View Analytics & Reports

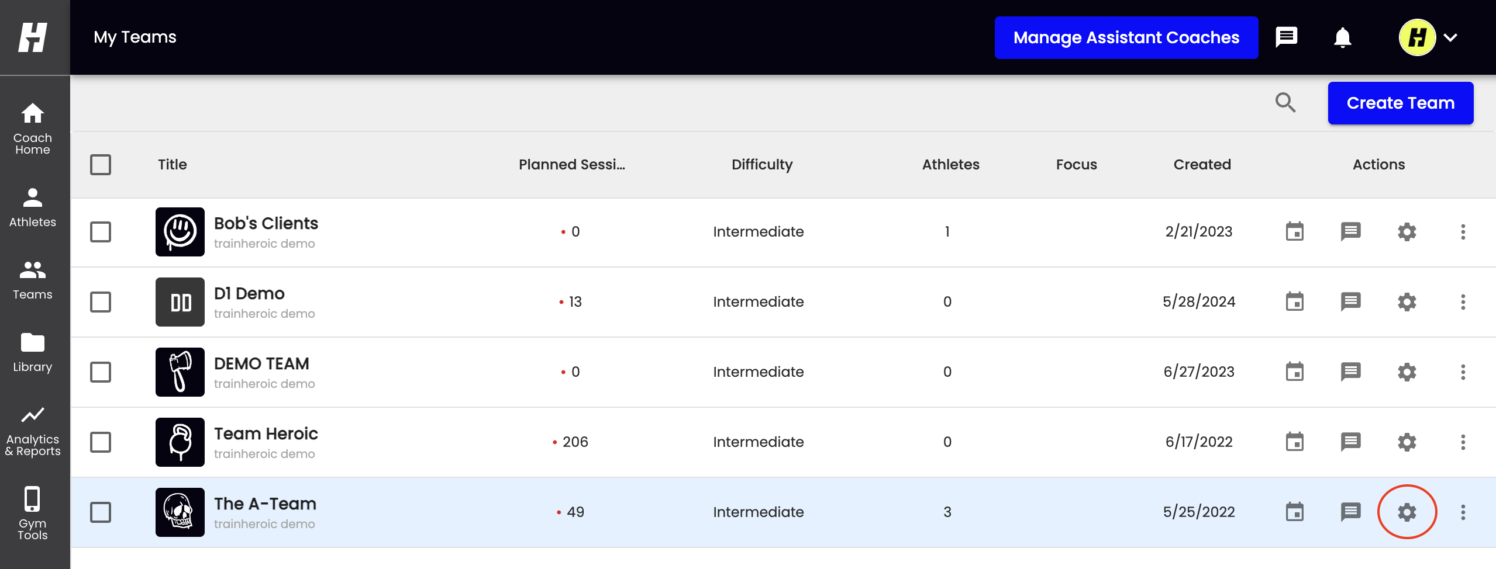point(33,430)
